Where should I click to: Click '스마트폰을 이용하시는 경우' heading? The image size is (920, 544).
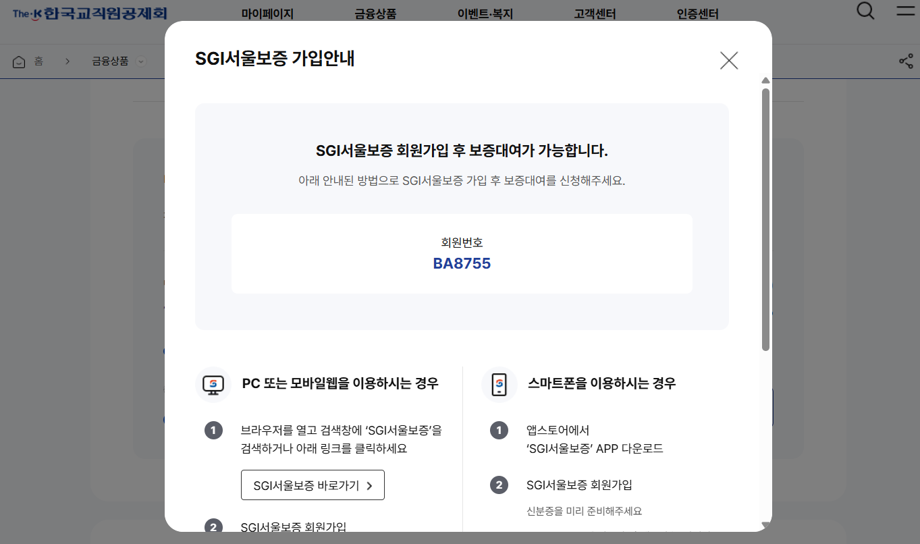pyautogui.click(x=601, y=383)
